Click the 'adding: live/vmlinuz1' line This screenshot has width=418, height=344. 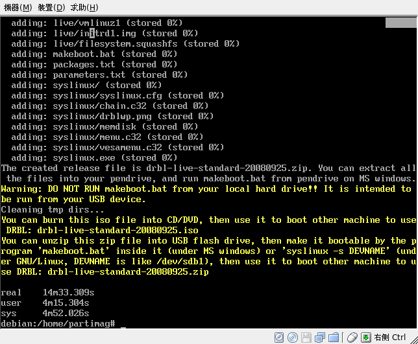97,23
